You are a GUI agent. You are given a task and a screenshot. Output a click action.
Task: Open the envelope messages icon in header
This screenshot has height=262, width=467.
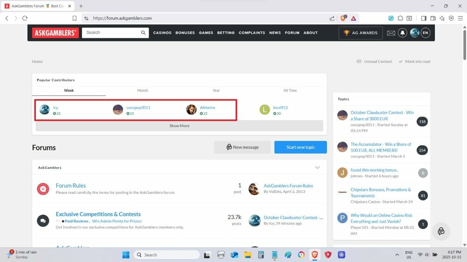[391, 33]
